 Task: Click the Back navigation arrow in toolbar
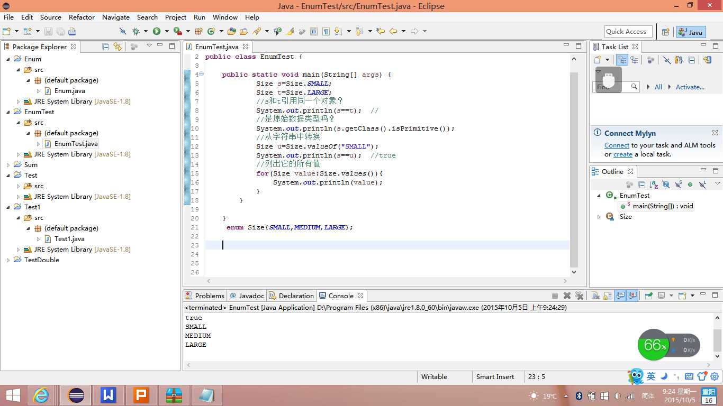pos(393,31)
